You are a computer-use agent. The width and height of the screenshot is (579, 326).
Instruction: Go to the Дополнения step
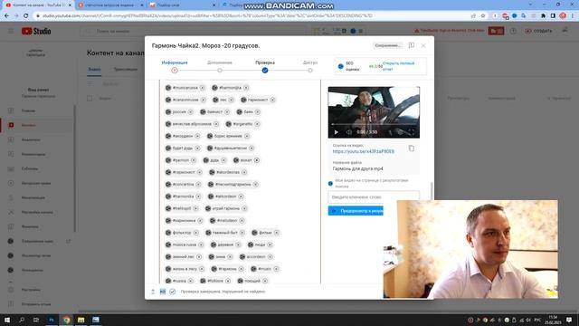[220, 66]
